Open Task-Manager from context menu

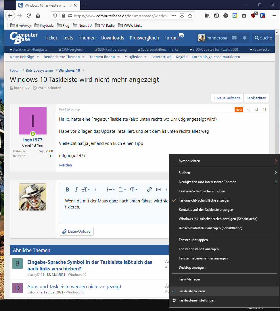pyautogui.click(x=224, y=279)
